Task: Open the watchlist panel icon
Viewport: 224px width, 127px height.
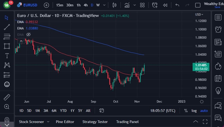Action: pos(218,17)
